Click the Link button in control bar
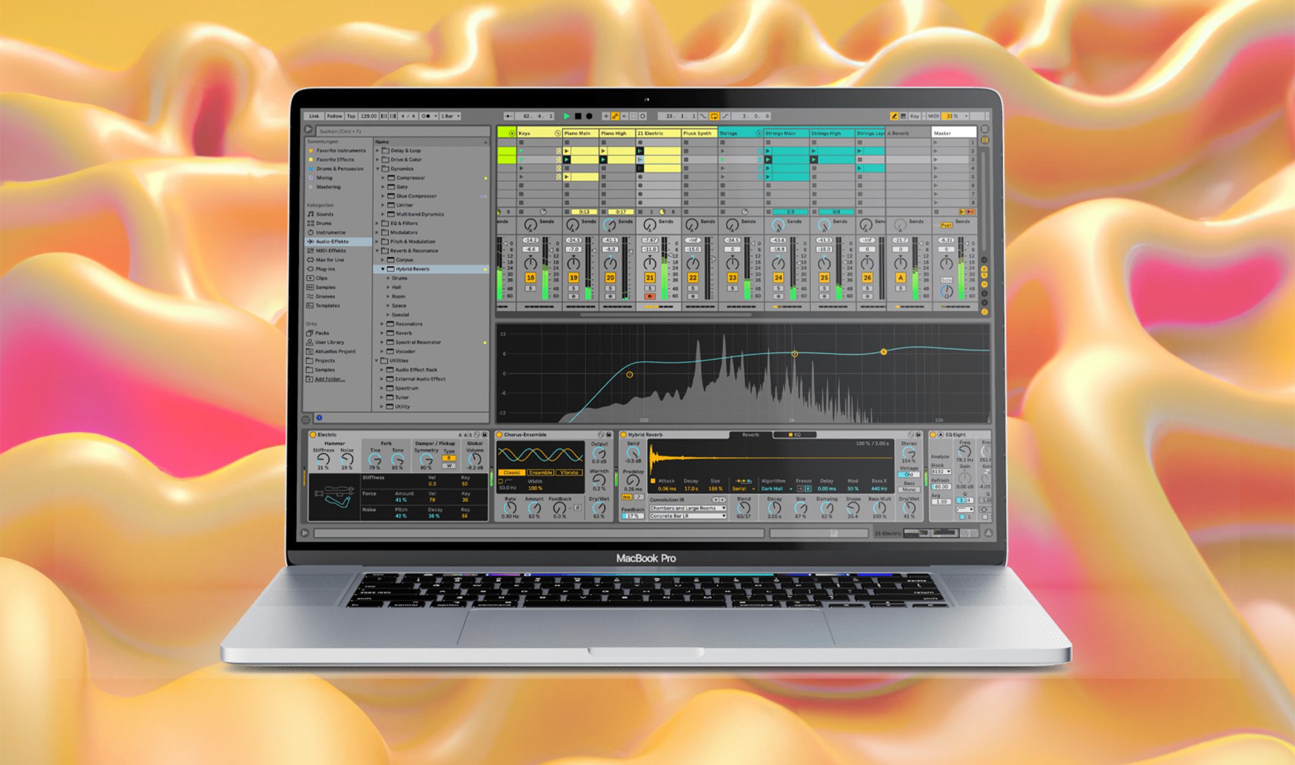Viewport: 1295px width, 765px height. tap(314, 116)
